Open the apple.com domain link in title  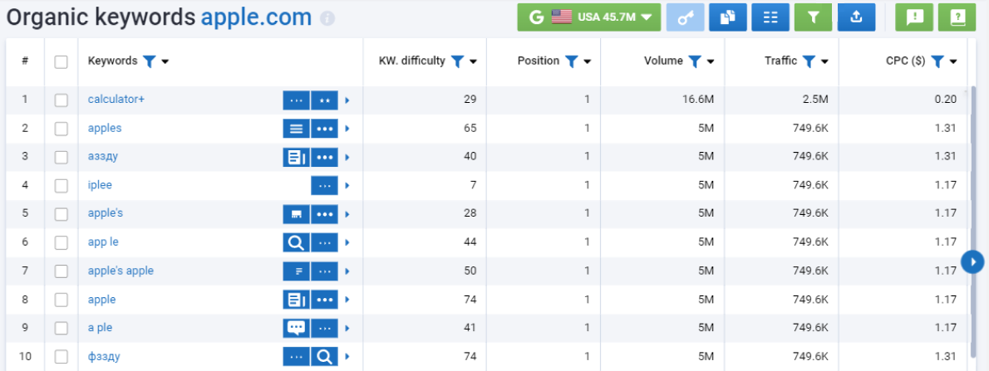point(256,17)
